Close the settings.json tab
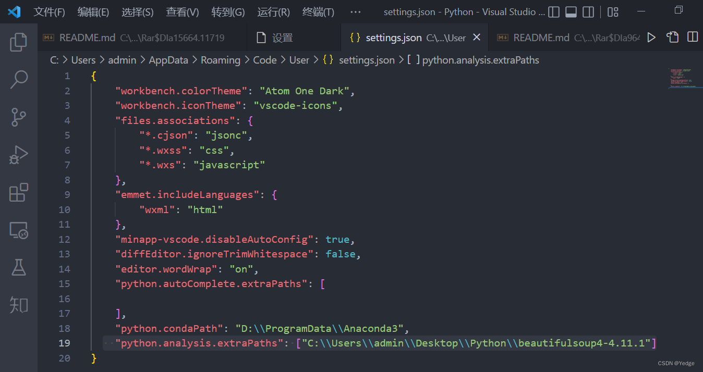The width and height of the screenshot is (703, 372). [x=476, y=38]
